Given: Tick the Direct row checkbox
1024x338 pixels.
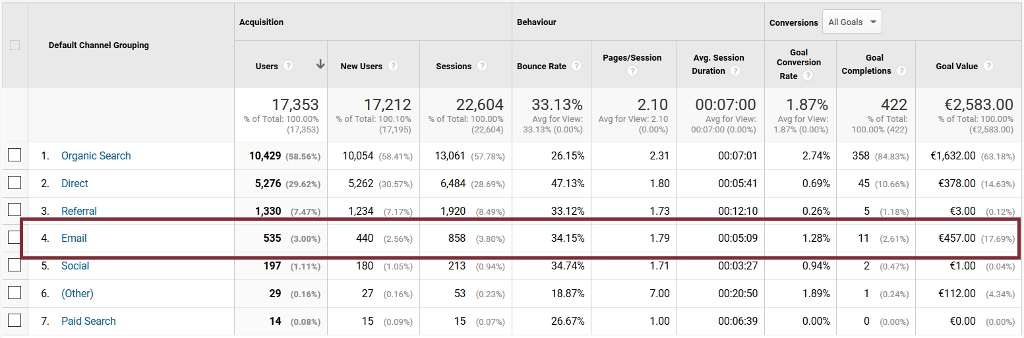Looking at the screenshot, I should click(x=15, y=183).
